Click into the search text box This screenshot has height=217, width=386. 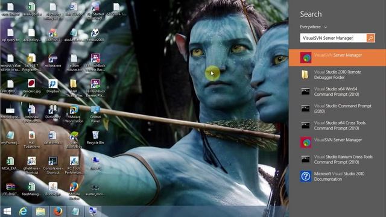click(333, 38)
